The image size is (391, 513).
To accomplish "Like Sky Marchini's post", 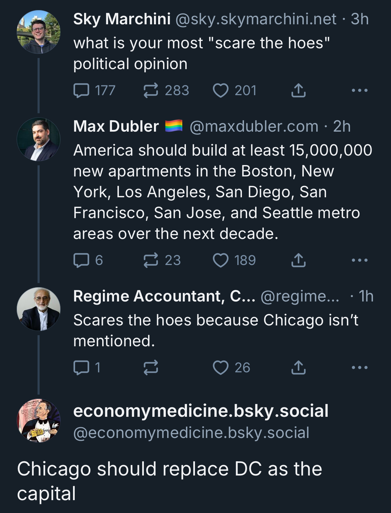I will [x=220, y=90].
